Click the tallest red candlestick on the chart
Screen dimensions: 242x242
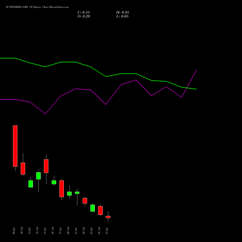15,146
